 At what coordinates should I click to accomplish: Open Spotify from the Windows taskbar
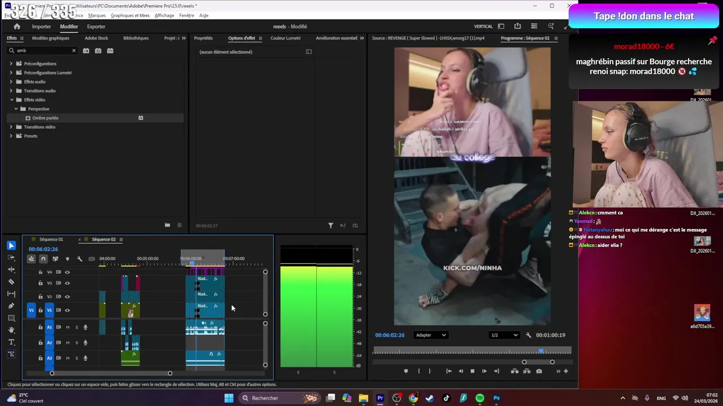pos(480,398)
